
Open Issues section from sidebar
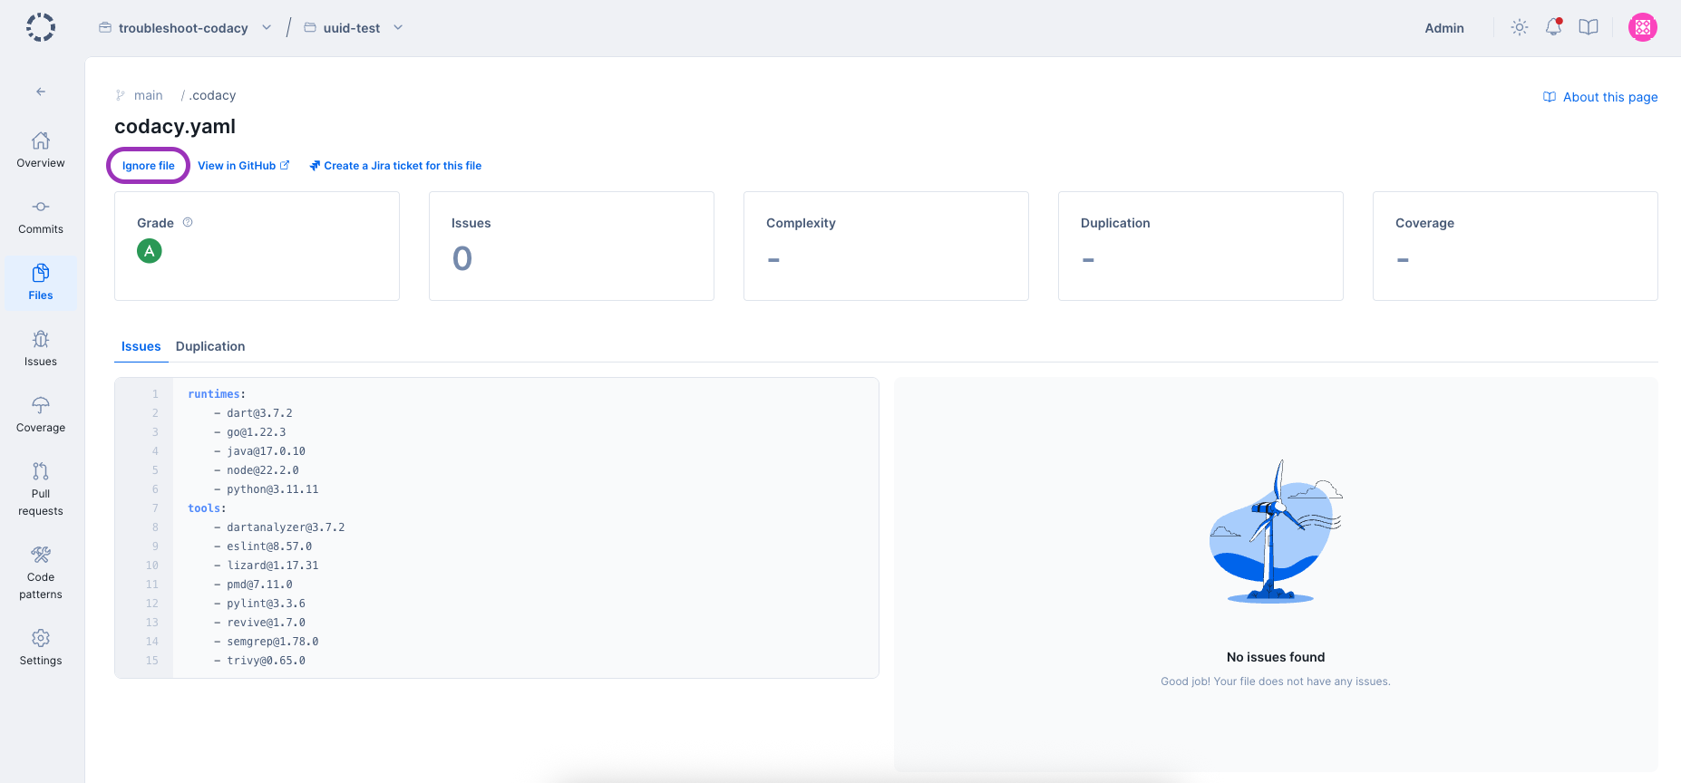[41, 349]
